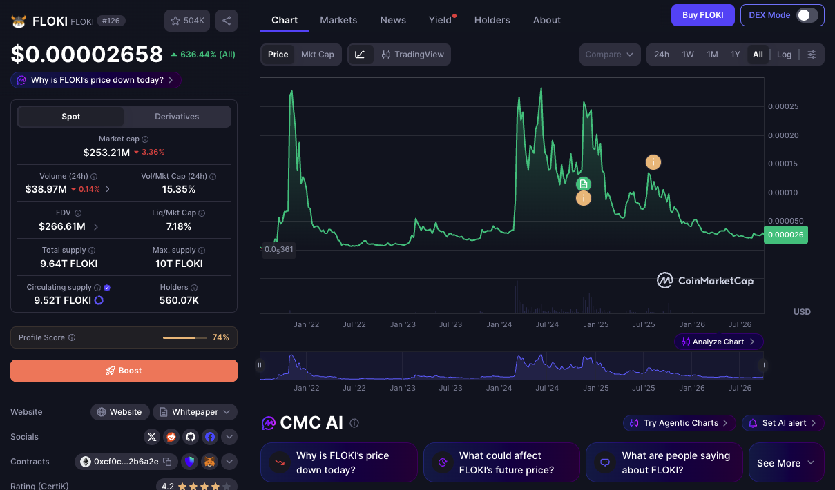The width and height of the screenshot is (835, 490).
Task: Enable Log scale on chart
Action: (784, 55)
